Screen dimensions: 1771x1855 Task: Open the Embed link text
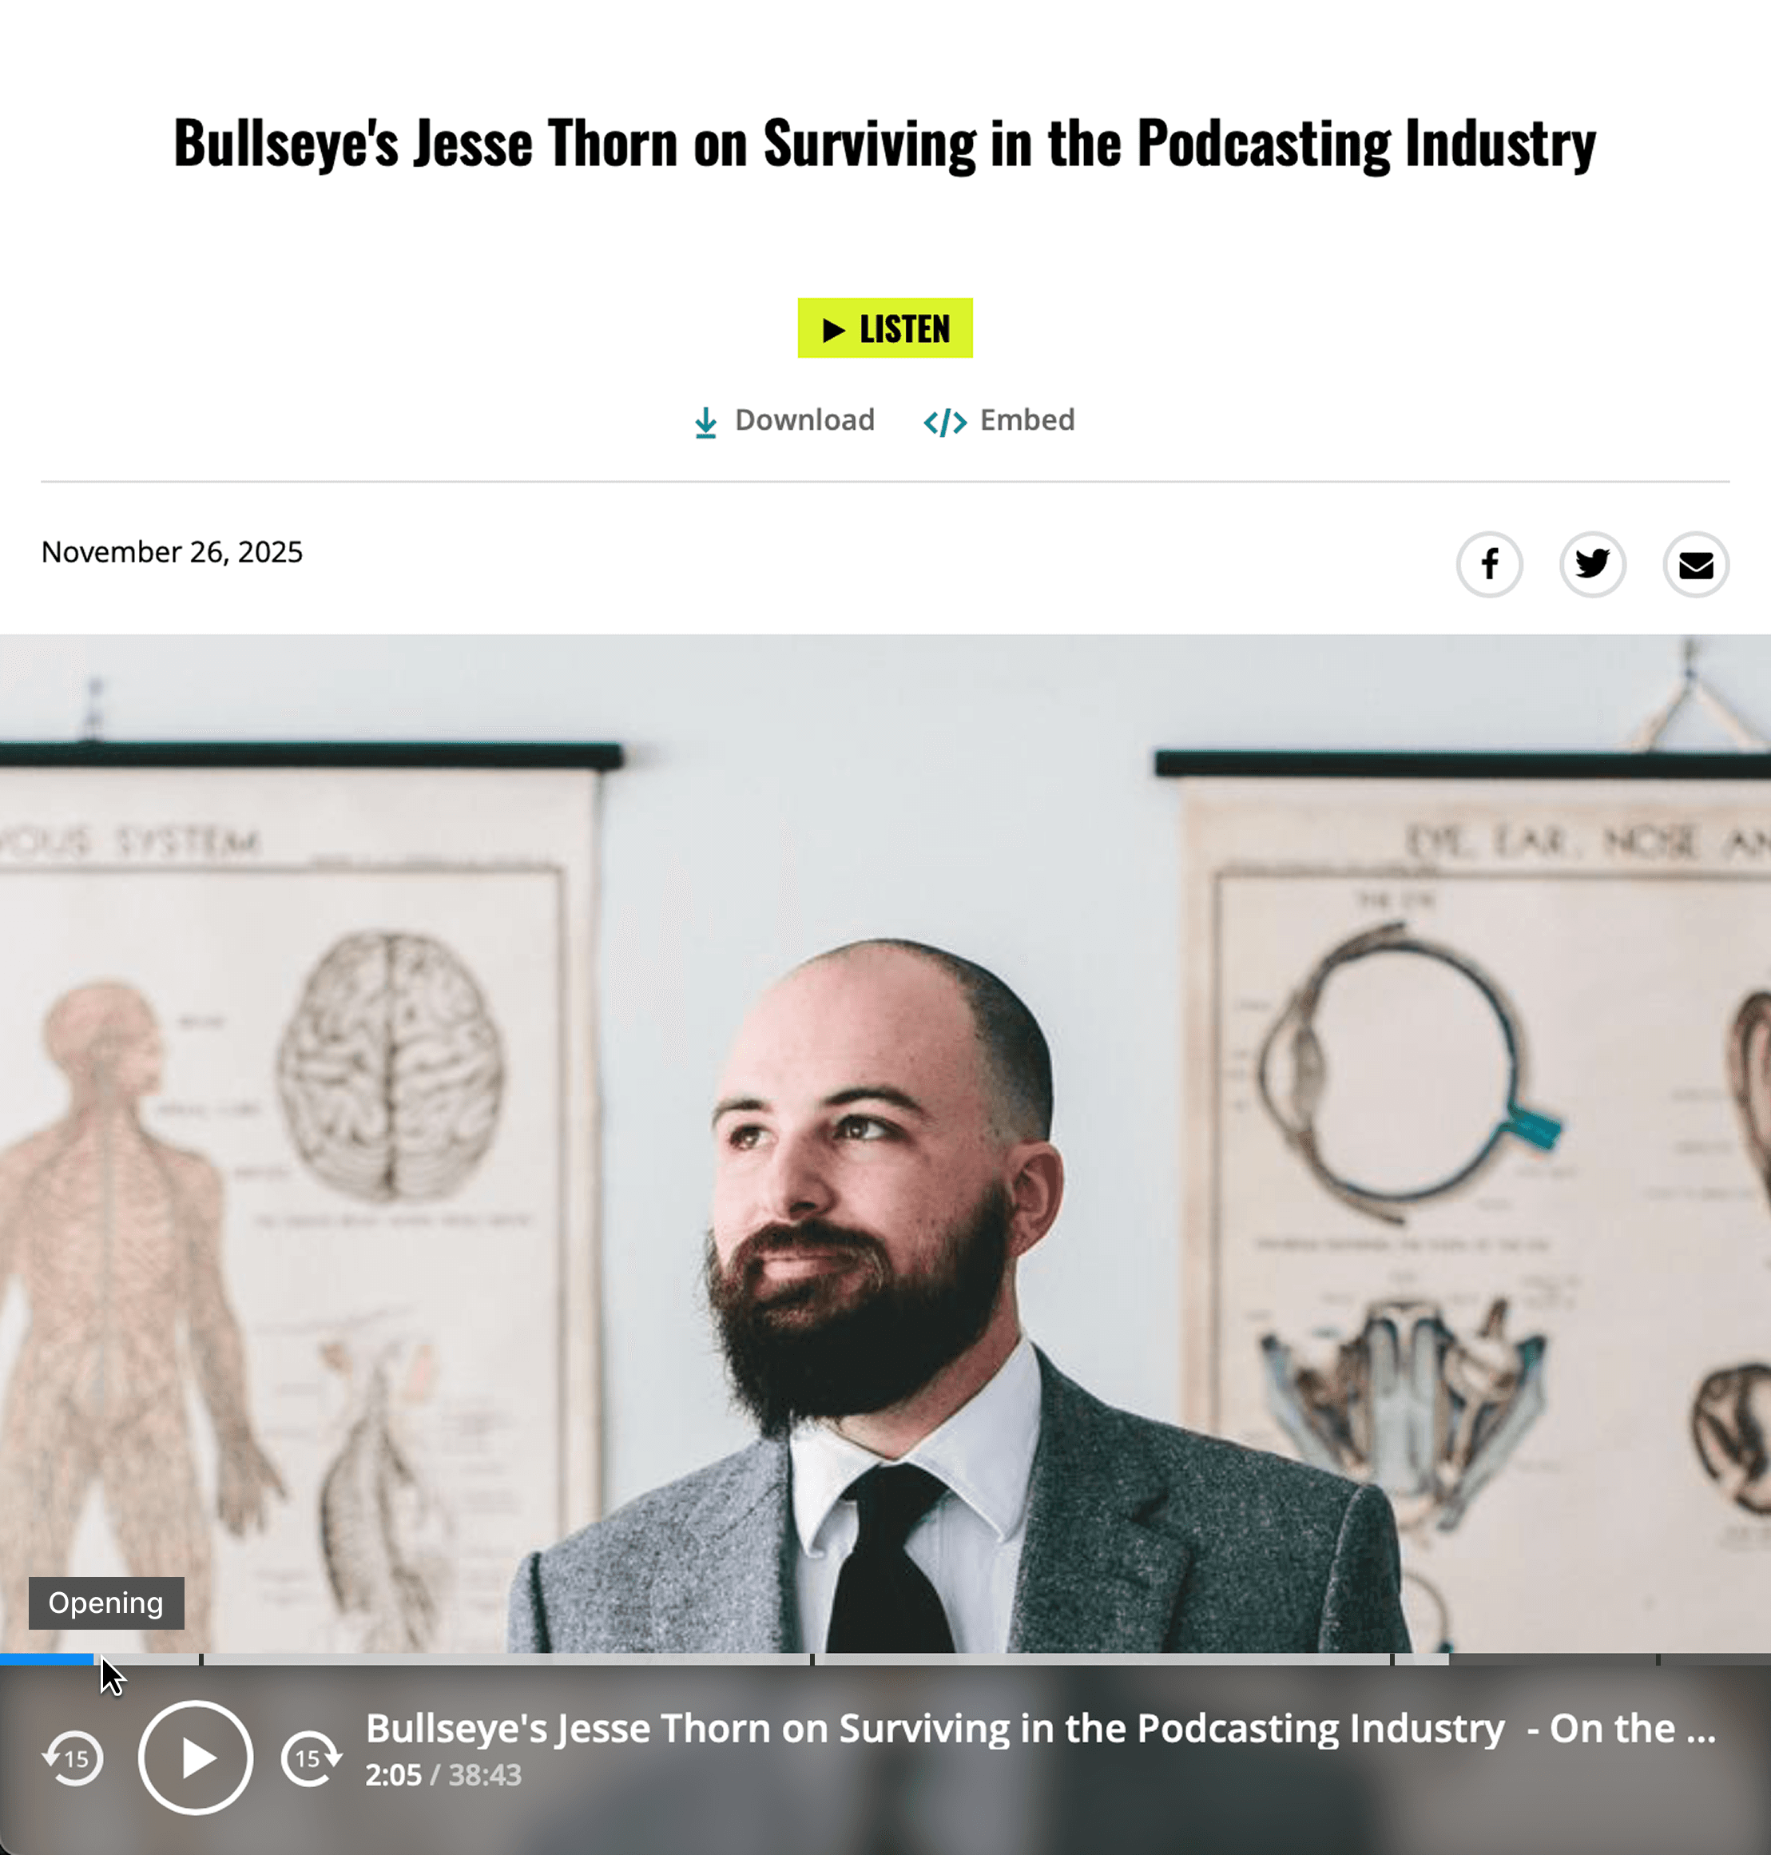1027,420
